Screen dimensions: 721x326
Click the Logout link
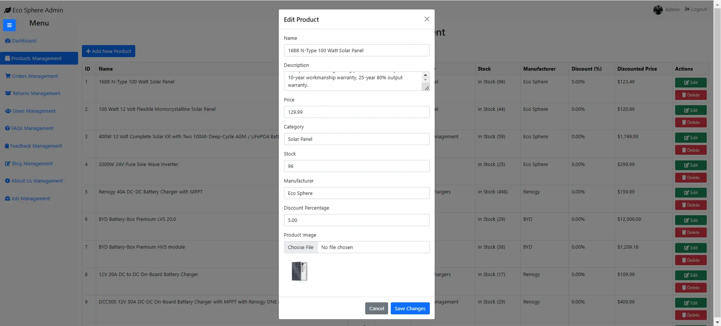tap(696, 9)
